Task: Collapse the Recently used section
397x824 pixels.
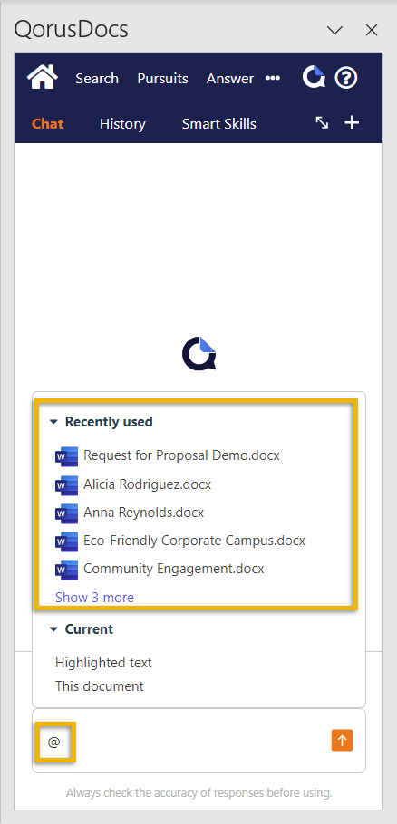Action: click(x=53, y=421)
